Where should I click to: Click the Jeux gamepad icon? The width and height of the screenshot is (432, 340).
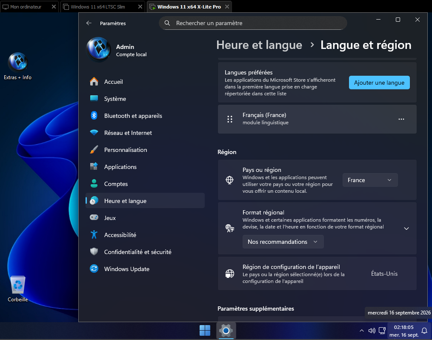(94, 217)
